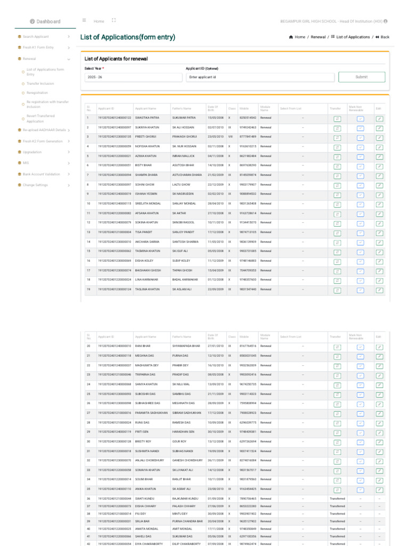This screenshot has height=546, width=409.
Task: Click Home link in top navbar
Action: point(99,21)
